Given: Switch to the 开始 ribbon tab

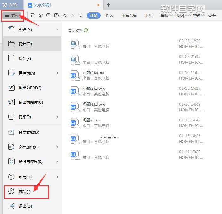Looking at the screenshot, I should pyautogui.click(x=93, y=16).
